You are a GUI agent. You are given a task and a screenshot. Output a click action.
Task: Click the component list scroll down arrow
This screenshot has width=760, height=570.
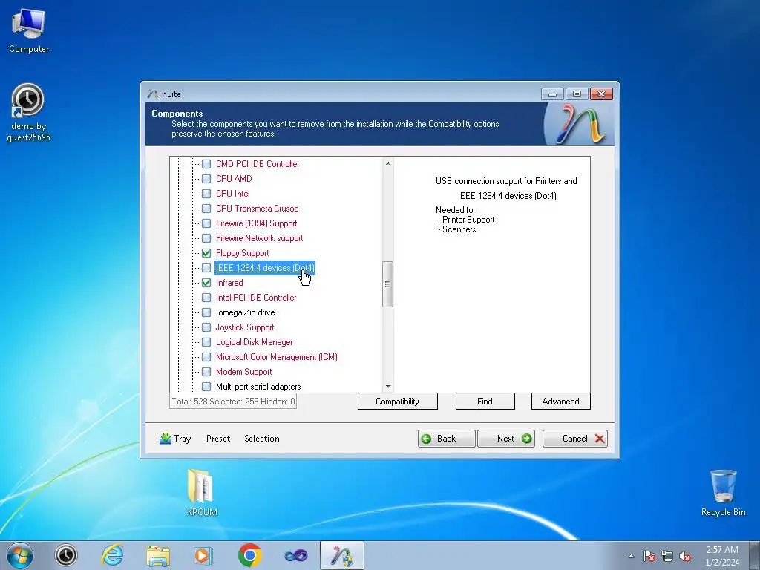click(x=387, y=386)
